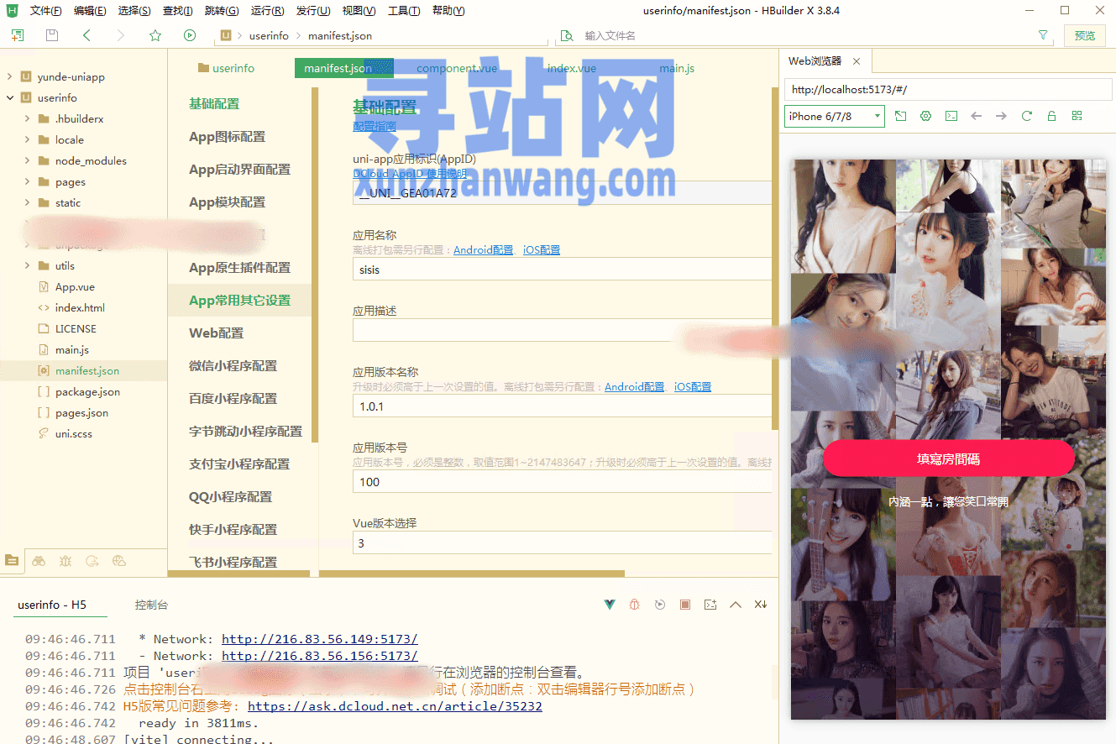Expand the utils folder
1116x744 pixels.
[x=27, y=265]
